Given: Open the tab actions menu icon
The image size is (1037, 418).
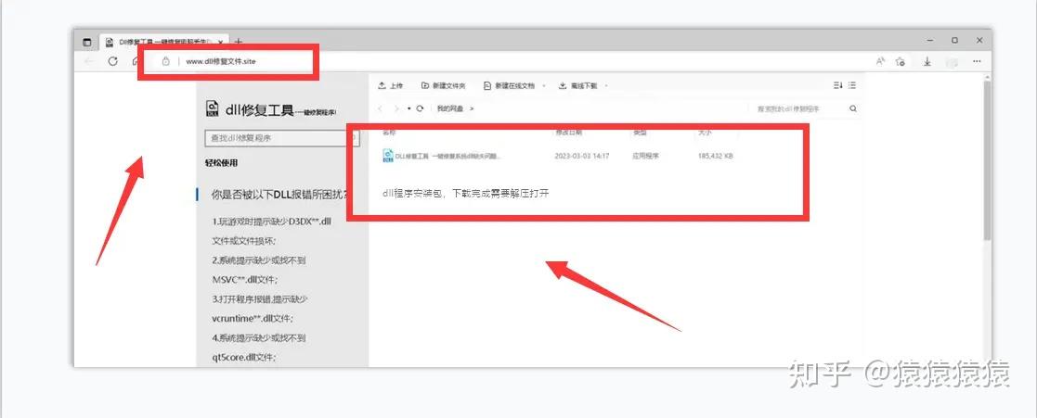Looking at the screenshot, I should click(x=86, y=42).
